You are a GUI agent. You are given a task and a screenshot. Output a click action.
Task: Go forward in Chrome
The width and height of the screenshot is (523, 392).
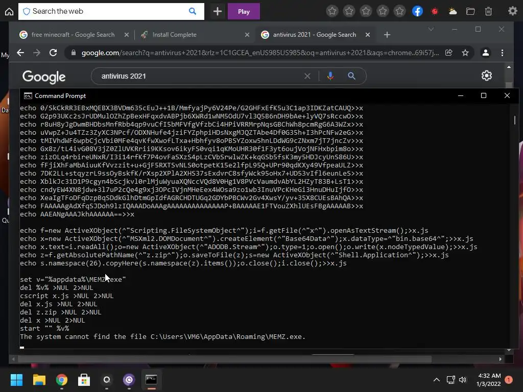click(x=37, y=53)
